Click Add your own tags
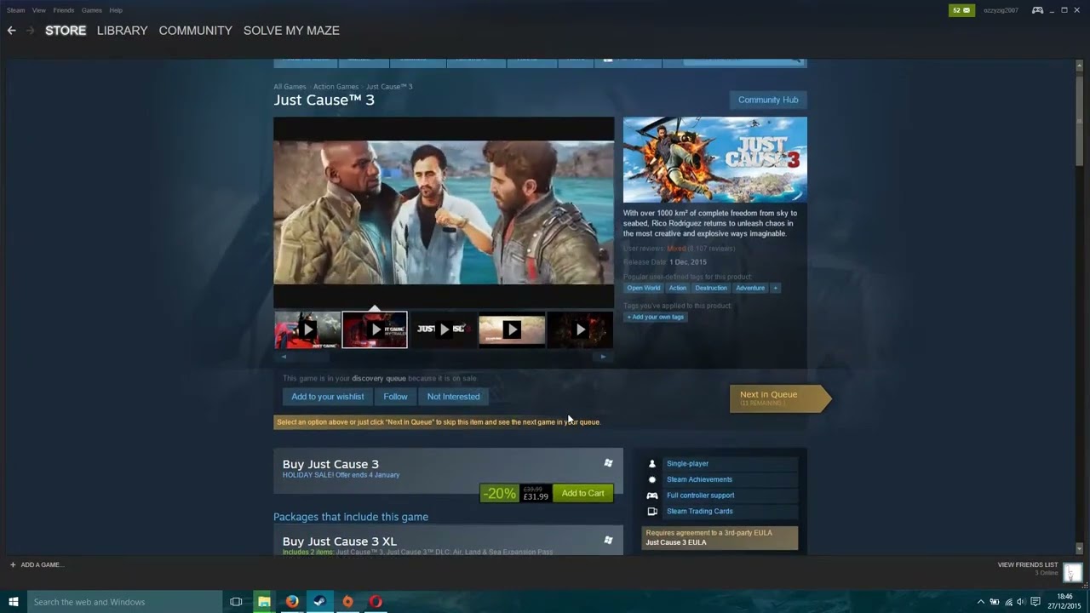This screenshot has width=1090, height=613. [x=656, y=317]
